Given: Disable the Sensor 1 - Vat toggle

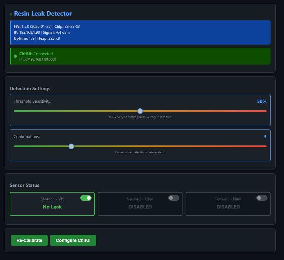Looking at the screenshot, I should pyautogui.click(x=86, y=198).
